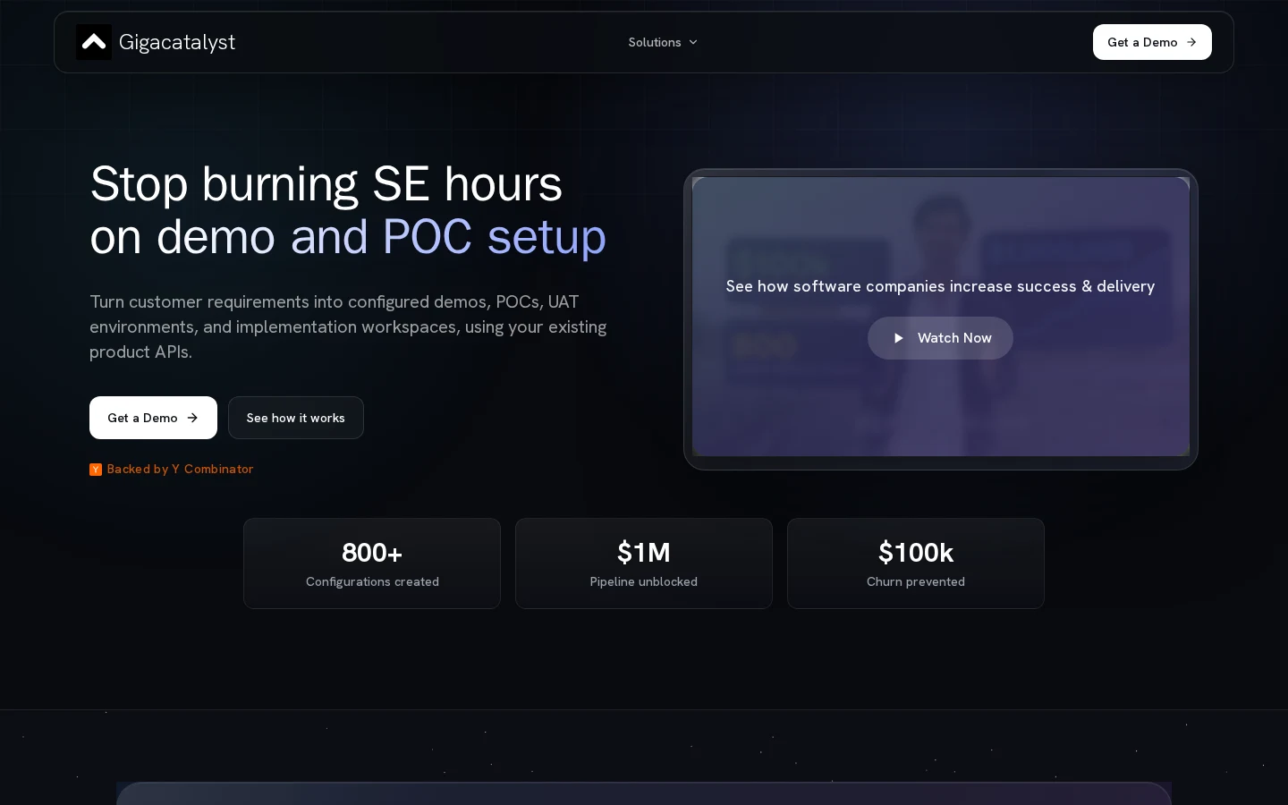Expand the Solutions menu
Viewport: 1288px width, 805px height.
click(x=663, y=42)
